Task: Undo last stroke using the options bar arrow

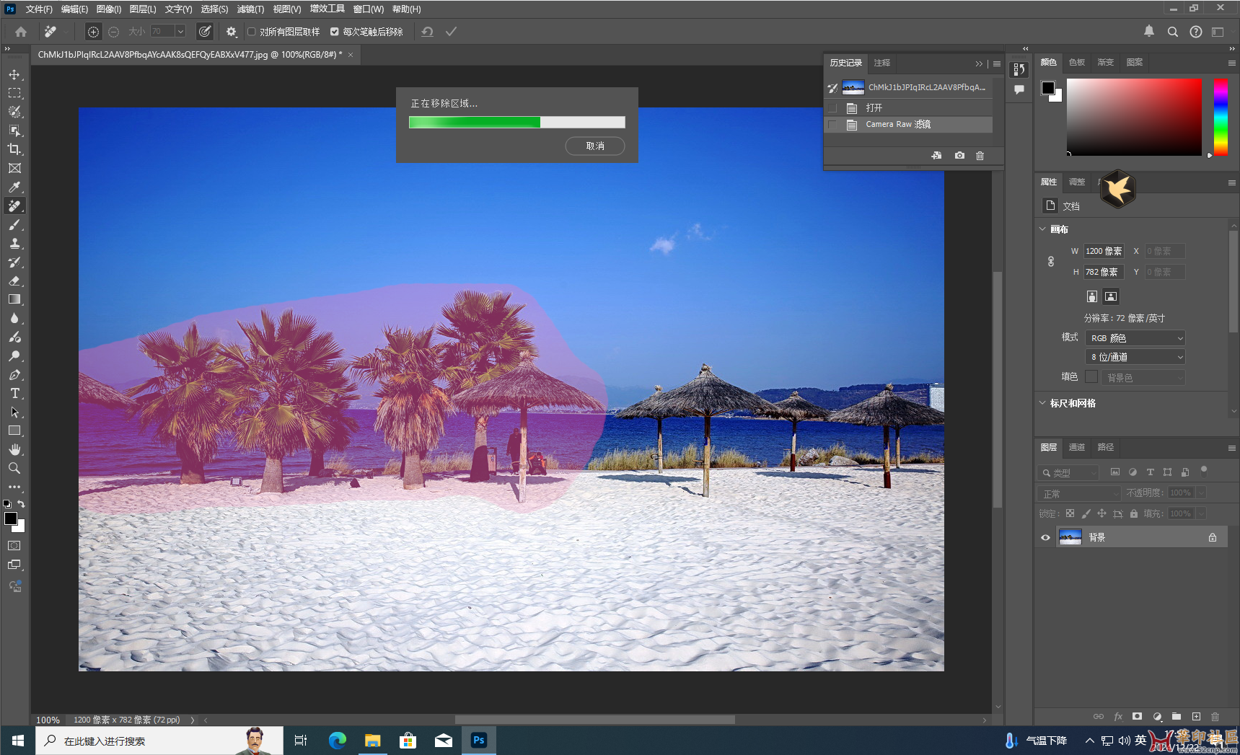Action: coord(427,32)
